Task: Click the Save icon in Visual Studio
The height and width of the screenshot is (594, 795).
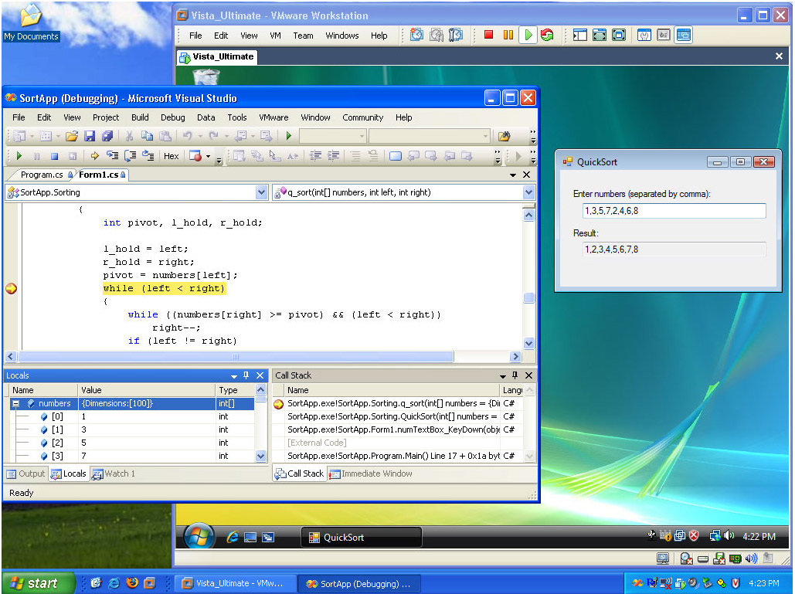Action: click(90, 136)
